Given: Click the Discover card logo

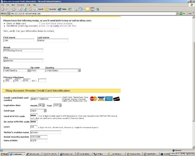Looking at the screenshot, I should click(x=116, y=99).
